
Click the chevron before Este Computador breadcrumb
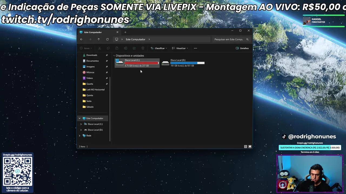coord(122,39)
